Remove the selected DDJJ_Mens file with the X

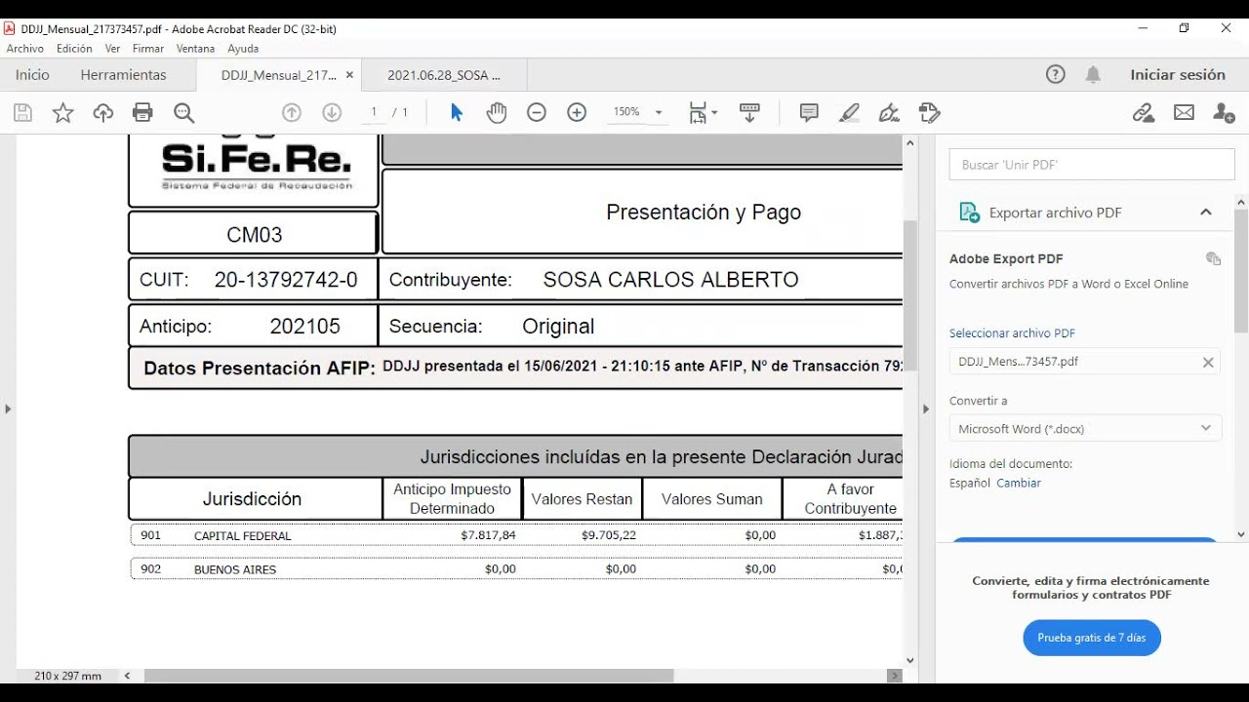pyautogui.click(x=1208, y=362)
